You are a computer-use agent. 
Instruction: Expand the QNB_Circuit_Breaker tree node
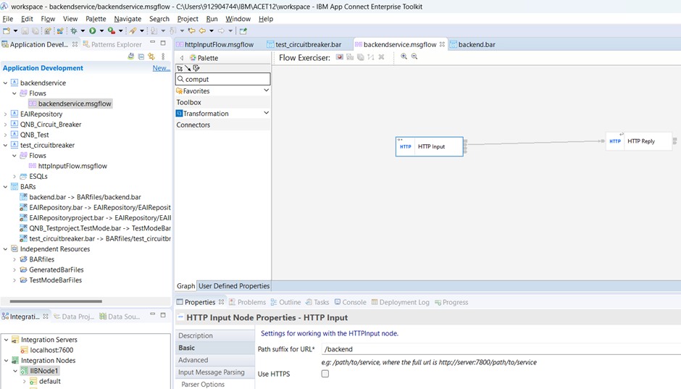pos(5,125)
